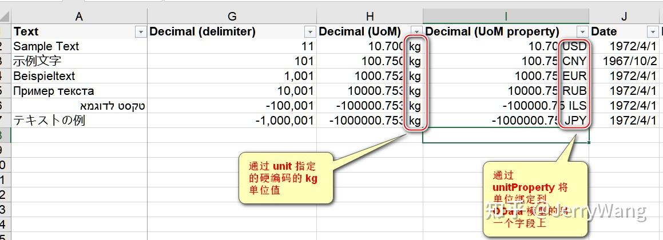Screen dimensions: 663x240
Task: Select the '-100000.753 kg' cell
Action: click(x=370, y=106)
